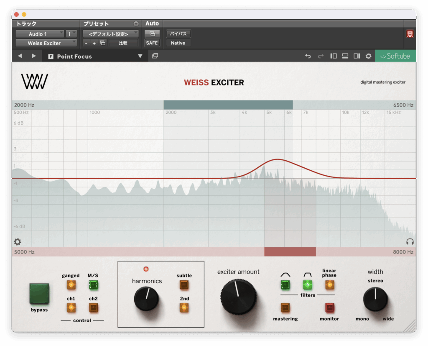Screen dimensions: 428x346
Task: Click the next preset plus button
Action: [94, 43]
